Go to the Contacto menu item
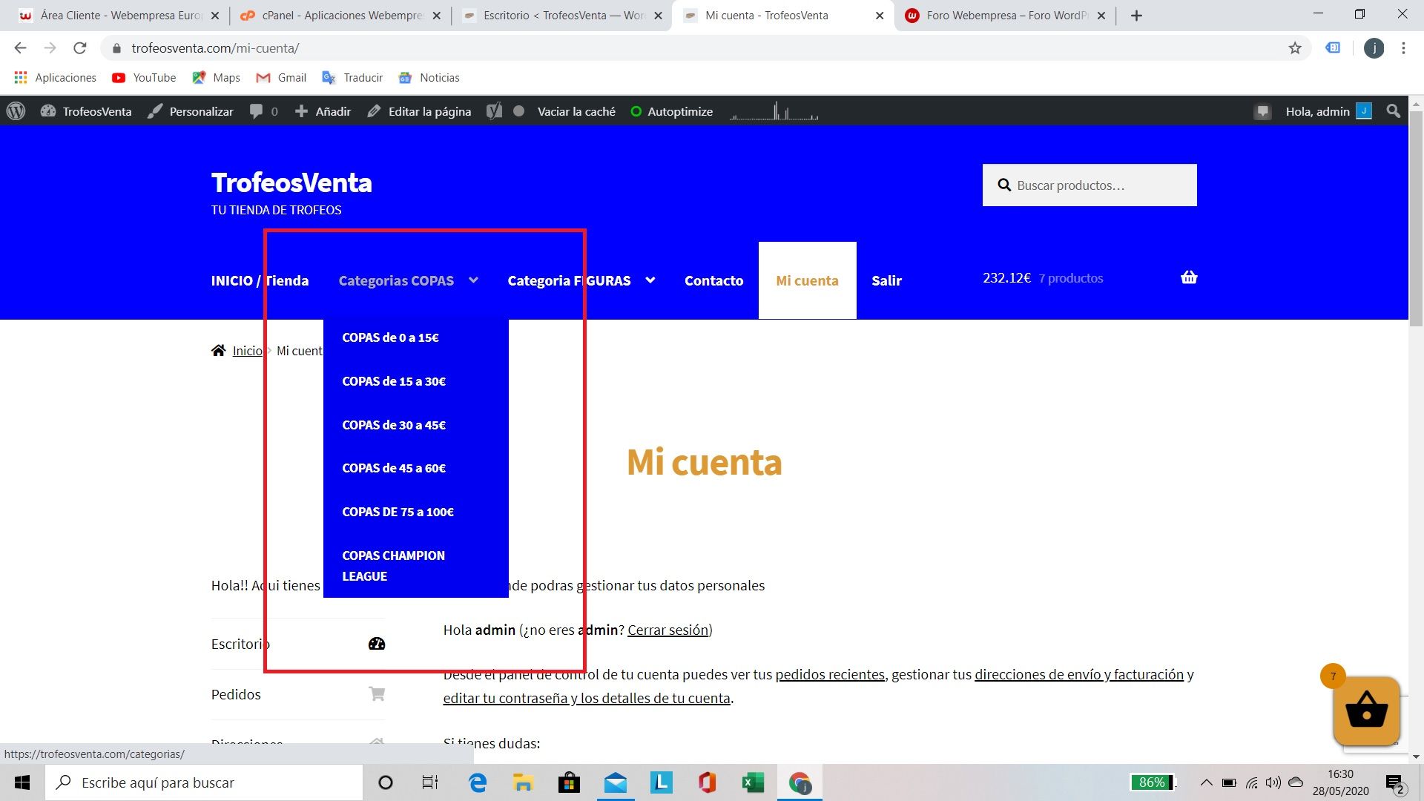This screenshot has height=801, width=1424. [713, 280]
